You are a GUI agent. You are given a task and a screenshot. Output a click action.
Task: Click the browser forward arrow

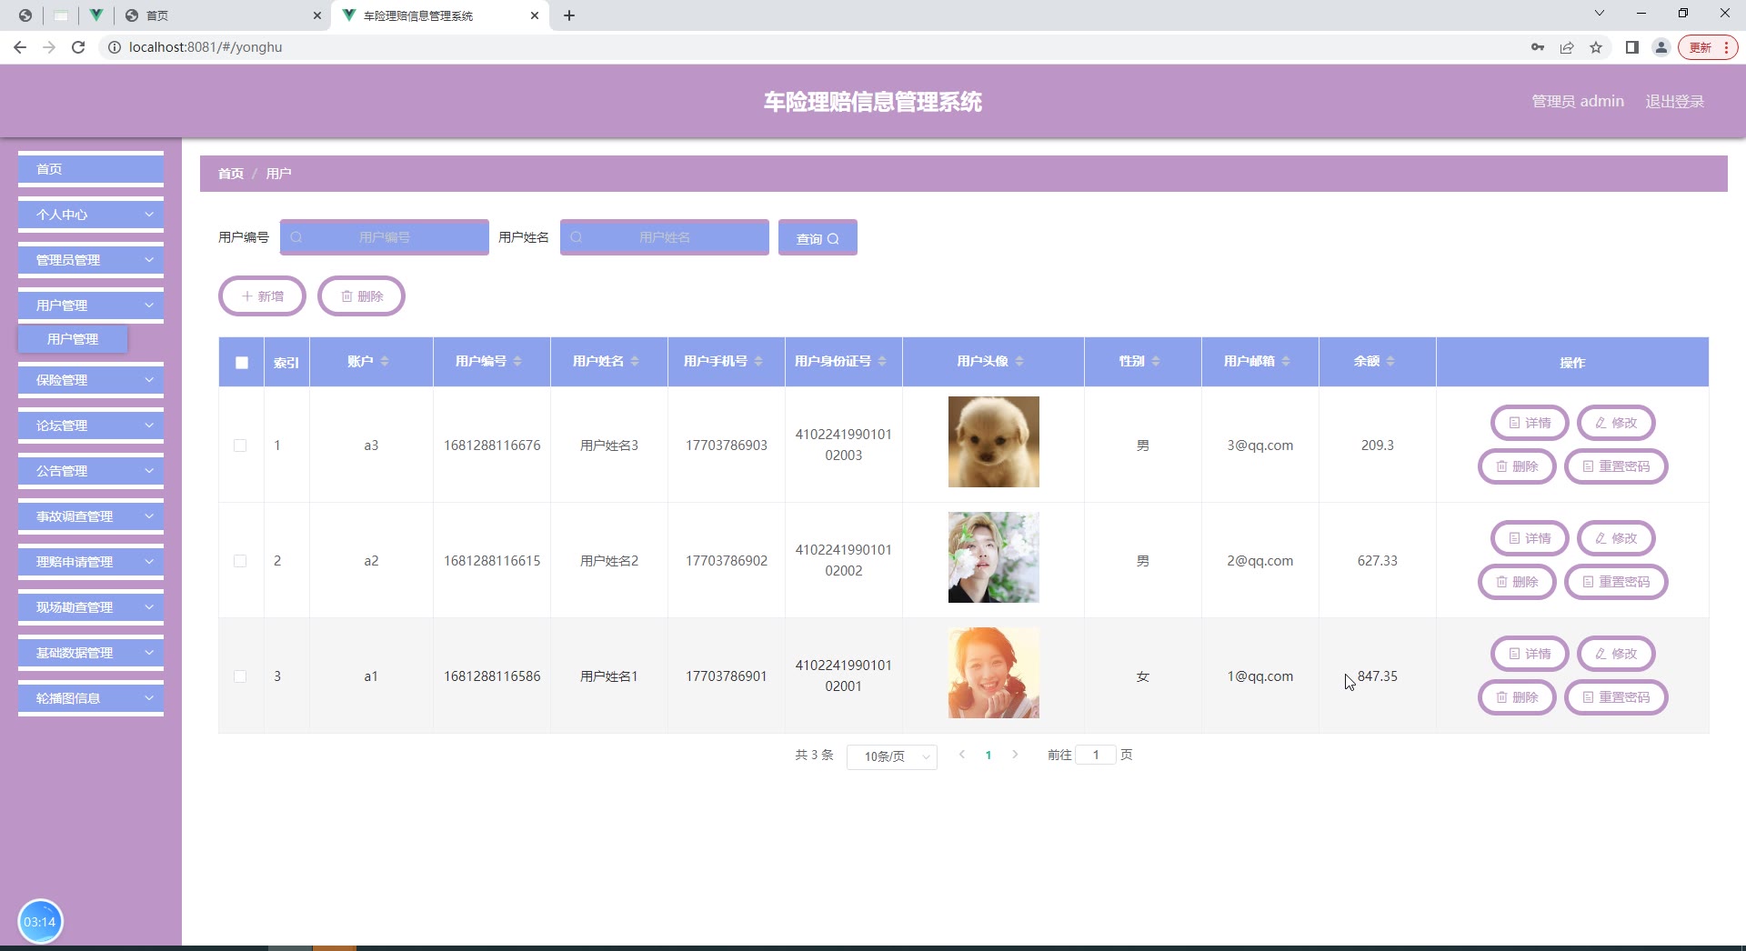49,47
